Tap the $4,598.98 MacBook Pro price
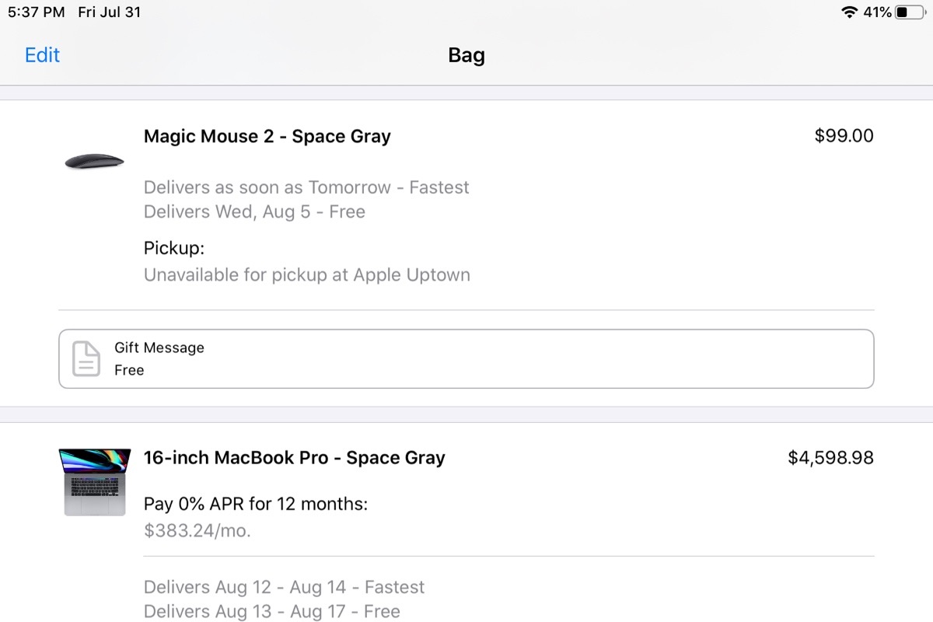The width and height of the screenshot is (933, 622). click(830, 458)
